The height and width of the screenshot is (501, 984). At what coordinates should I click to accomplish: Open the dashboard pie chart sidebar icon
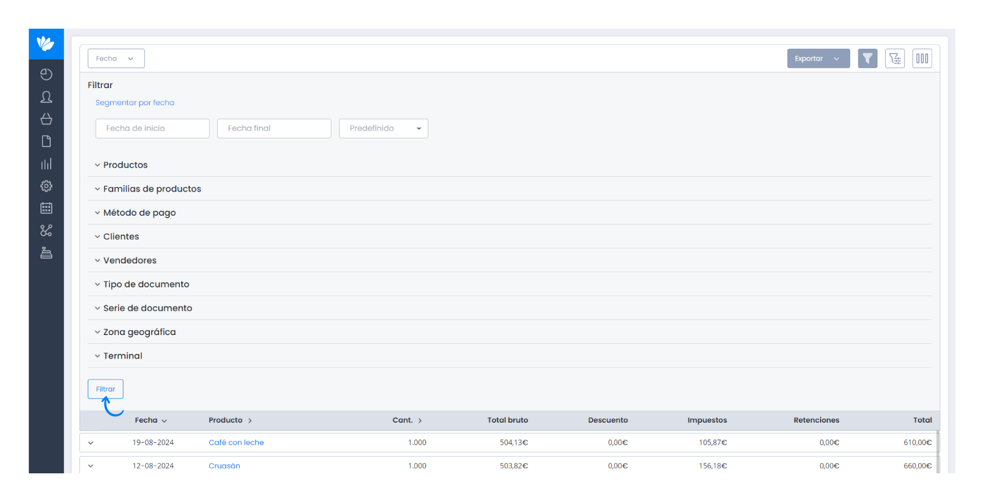tap(46, 74)
